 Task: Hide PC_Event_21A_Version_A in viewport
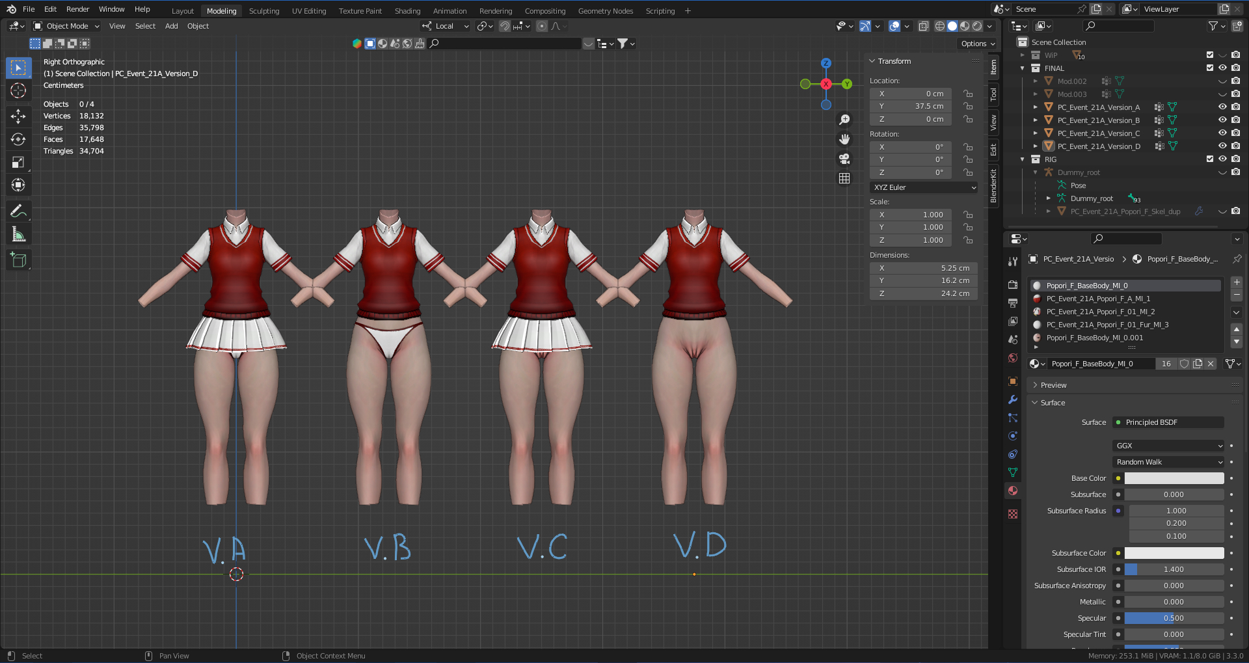point(1222,107)
